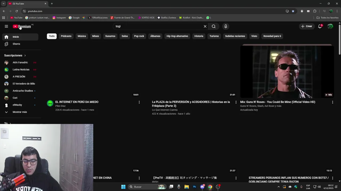341x191 pixels.
Task: Open options for Guns N' Roses mix
Action: click(332, 102)
